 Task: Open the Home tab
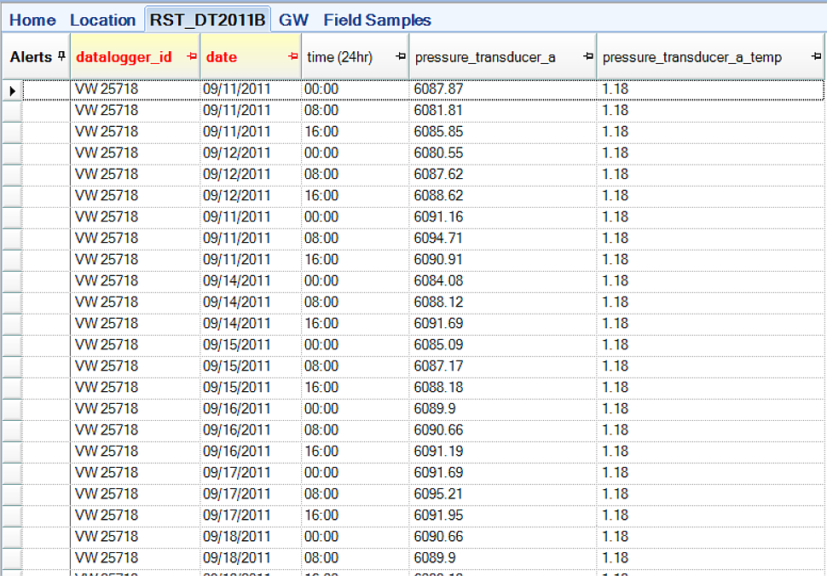[x=32, y=20]
